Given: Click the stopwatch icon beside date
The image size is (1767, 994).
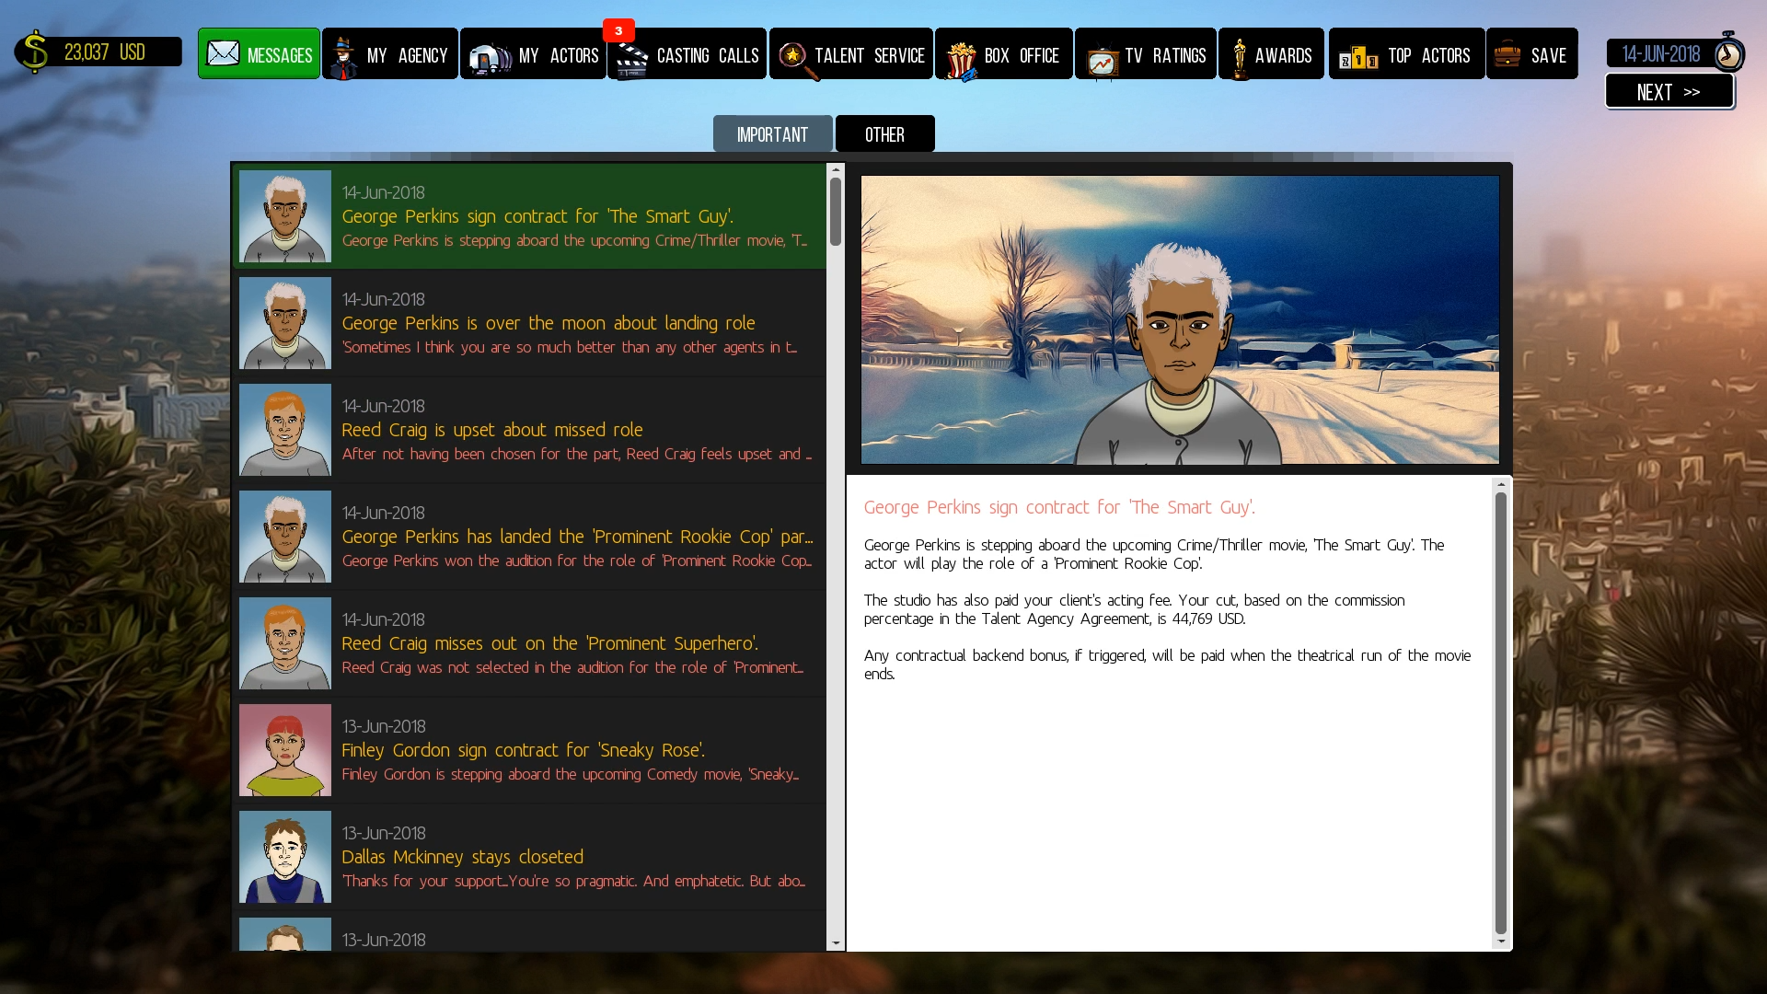Looking at the screenshot, I should [1728, 53].
